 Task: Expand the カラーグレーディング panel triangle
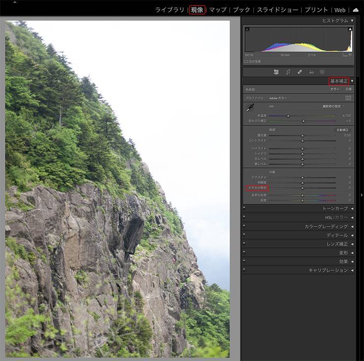pos(352,227)
